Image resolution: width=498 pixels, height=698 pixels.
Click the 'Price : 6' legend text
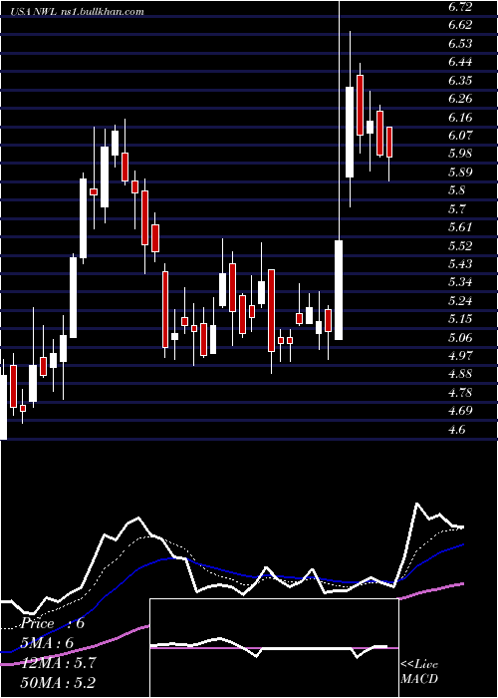click(53, 623)
